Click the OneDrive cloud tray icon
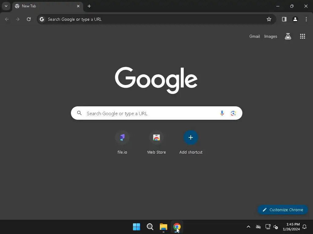313x234 pixels. (x=258, y=227)
